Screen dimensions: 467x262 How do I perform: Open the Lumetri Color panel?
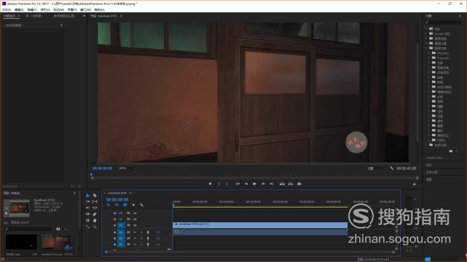click(x=434, y=158)
